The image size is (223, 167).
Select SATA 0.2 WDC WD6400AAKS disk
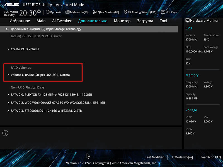click(58, 103)
